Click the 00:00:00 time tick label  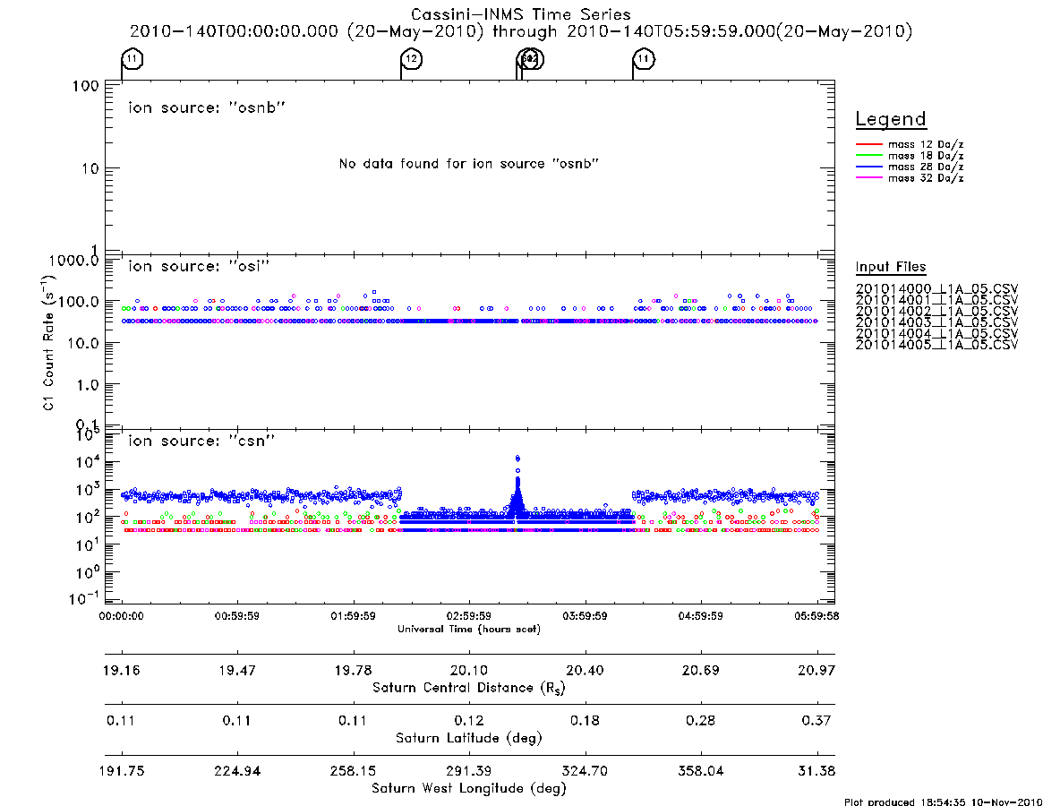click(121, 616)
